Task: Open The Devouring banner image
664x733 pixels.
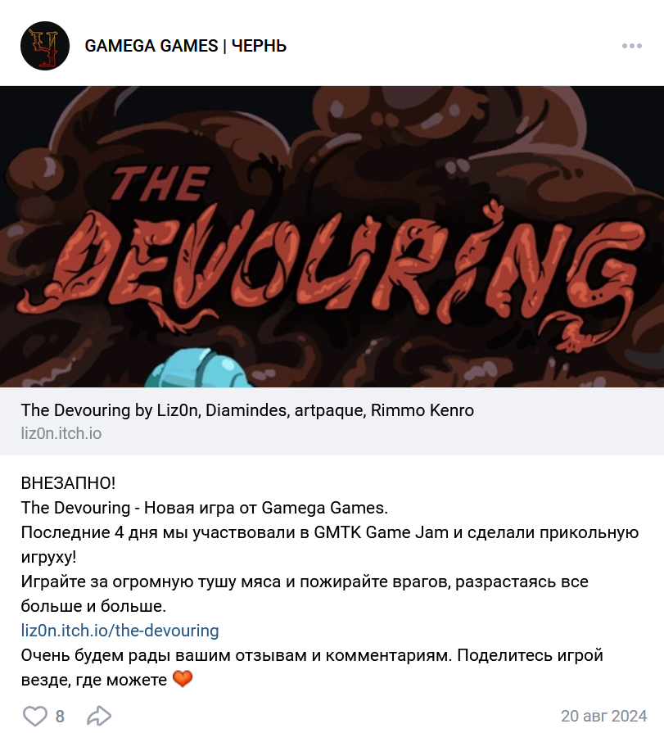Action: [332, 237]
